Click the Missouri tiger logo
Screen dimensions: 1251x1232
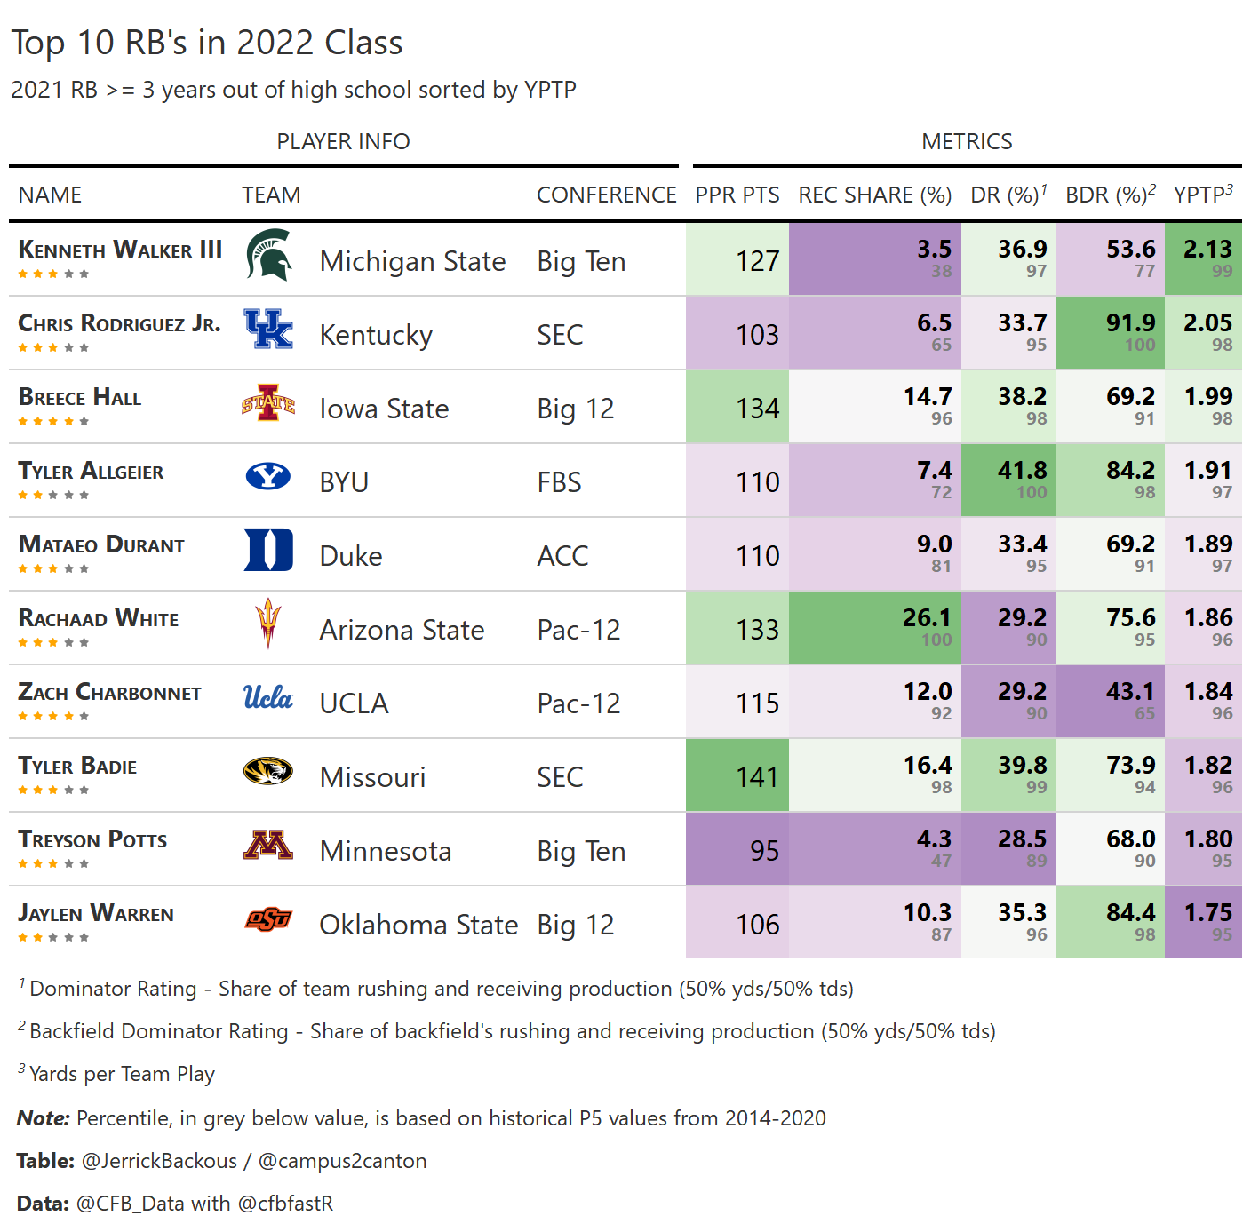(x=268, y=771)
